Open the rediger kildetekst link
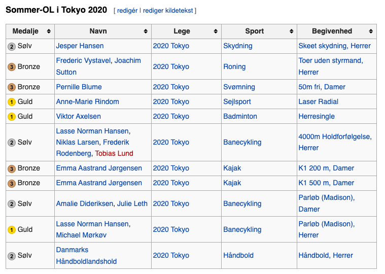 tap(168, 11)
